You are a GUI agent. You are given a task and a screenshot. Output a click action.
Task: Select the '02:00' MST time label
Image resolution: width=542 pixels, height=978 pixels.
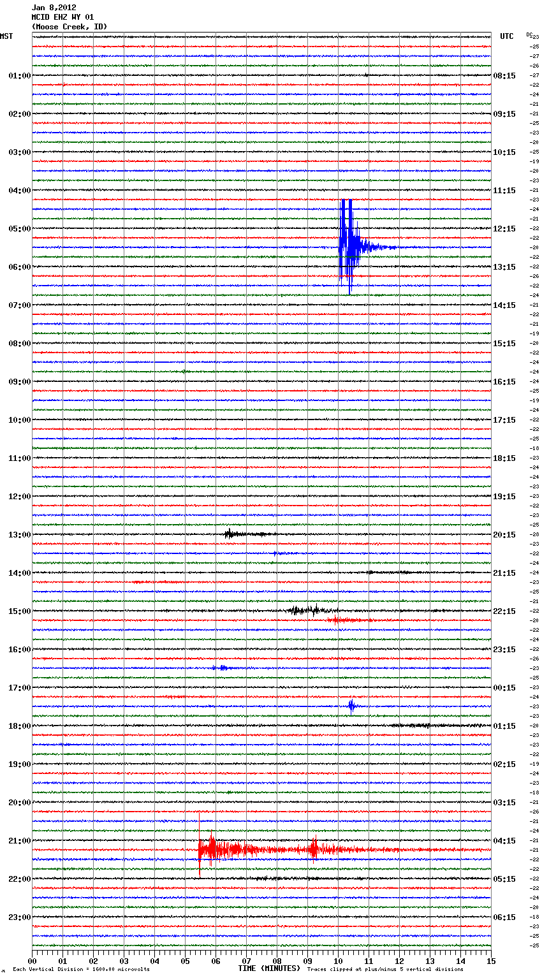click(19, 114)
